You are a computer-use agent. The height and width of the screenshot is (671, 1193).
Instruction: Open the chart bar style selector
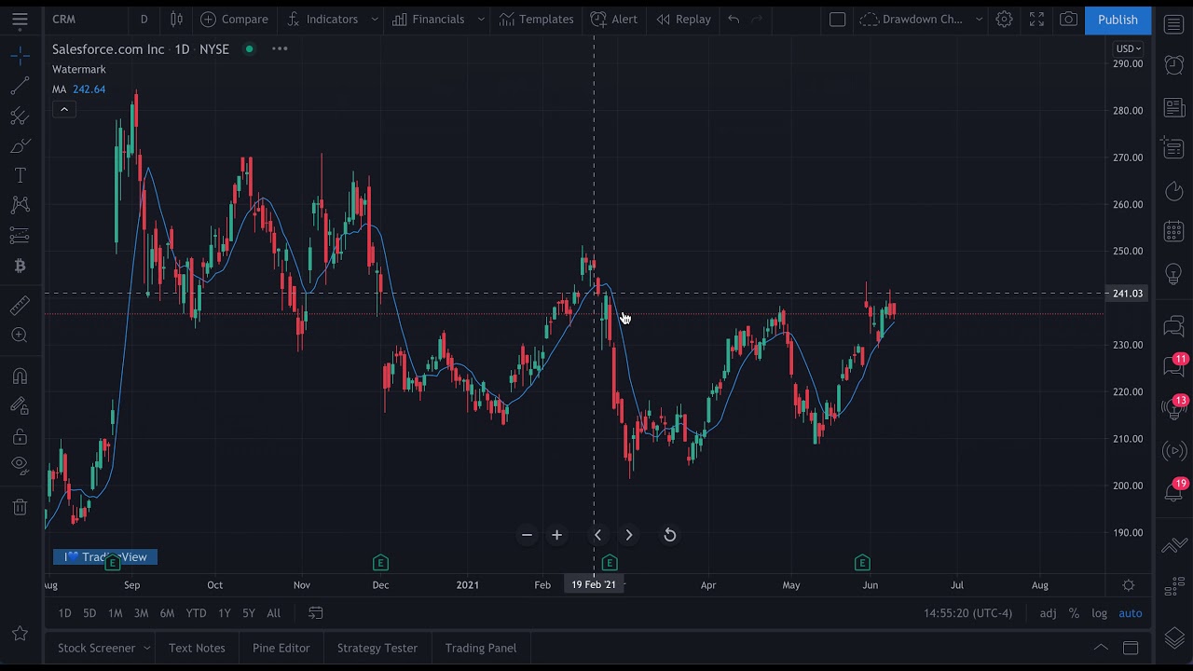(x=177, y=19)
